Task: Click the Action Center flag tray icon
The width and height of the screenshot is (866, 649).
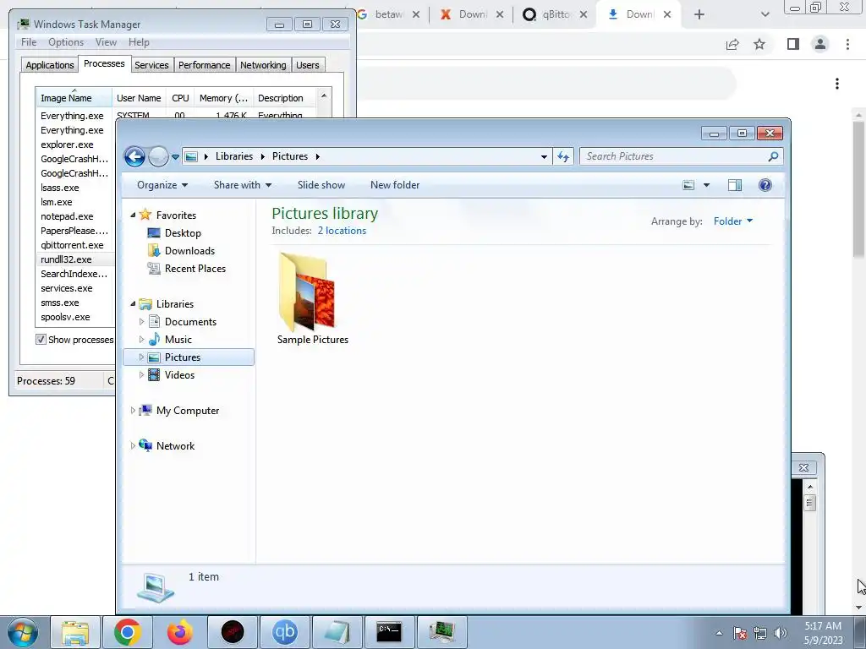Action: (740, 633)
